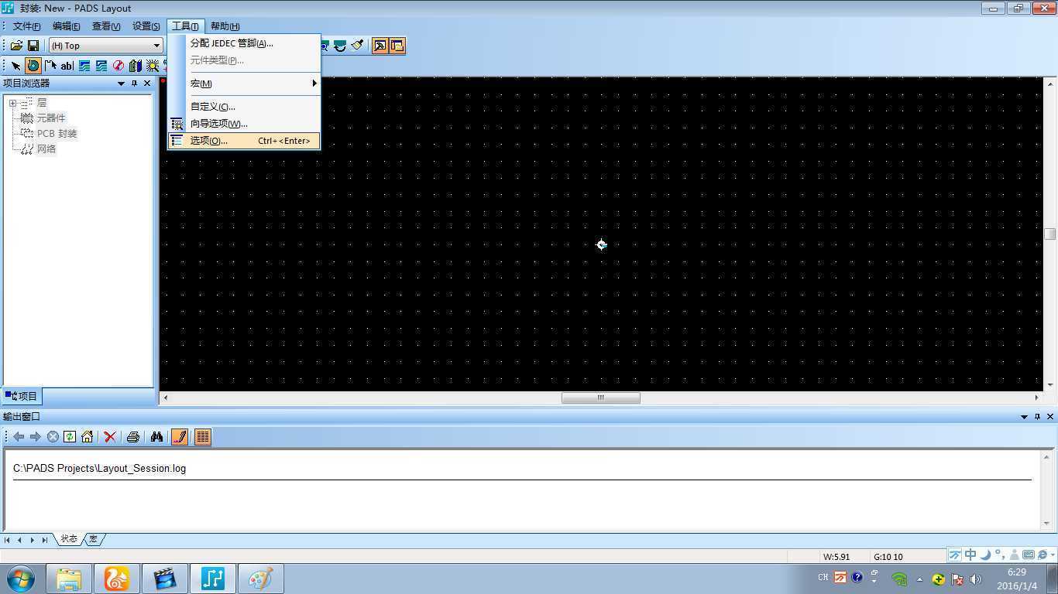Choose 自定义 from the tools menu

pos(245,107)
